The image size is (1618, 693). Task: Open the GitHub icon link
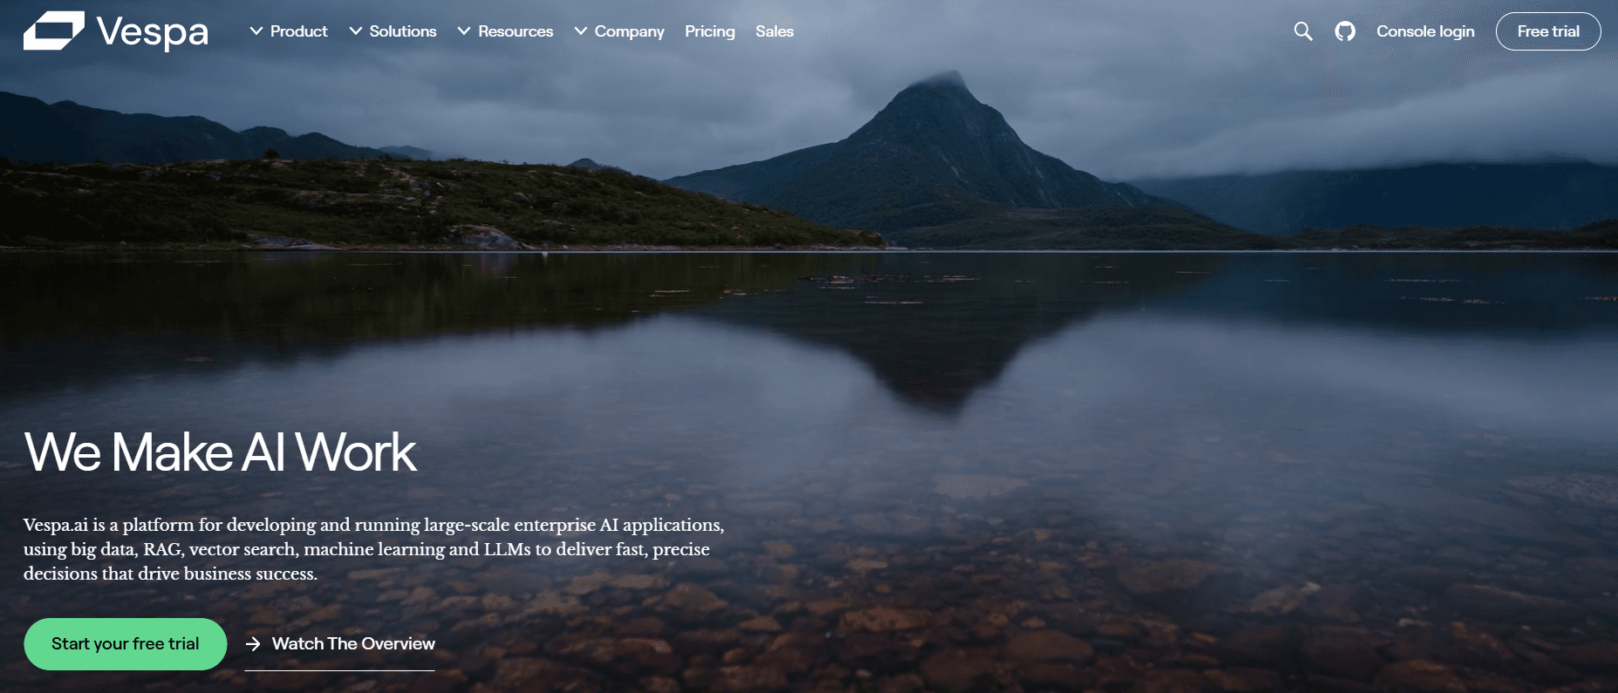pos(1345,31)
